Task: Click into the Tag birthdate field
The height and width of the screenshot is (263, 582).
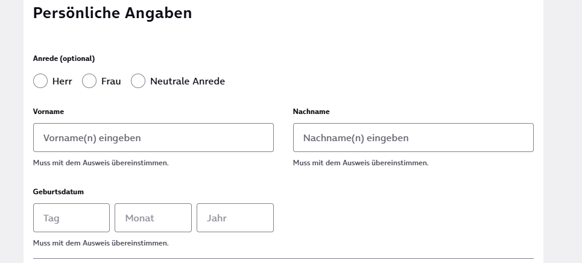Action: [71, 218]
